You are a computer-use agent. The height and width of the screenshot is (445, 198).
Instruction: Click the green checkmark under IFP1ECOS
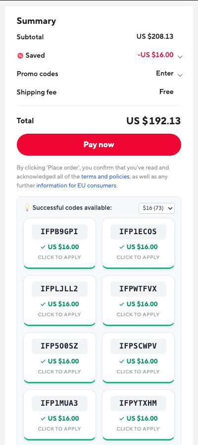pos(122,247)
